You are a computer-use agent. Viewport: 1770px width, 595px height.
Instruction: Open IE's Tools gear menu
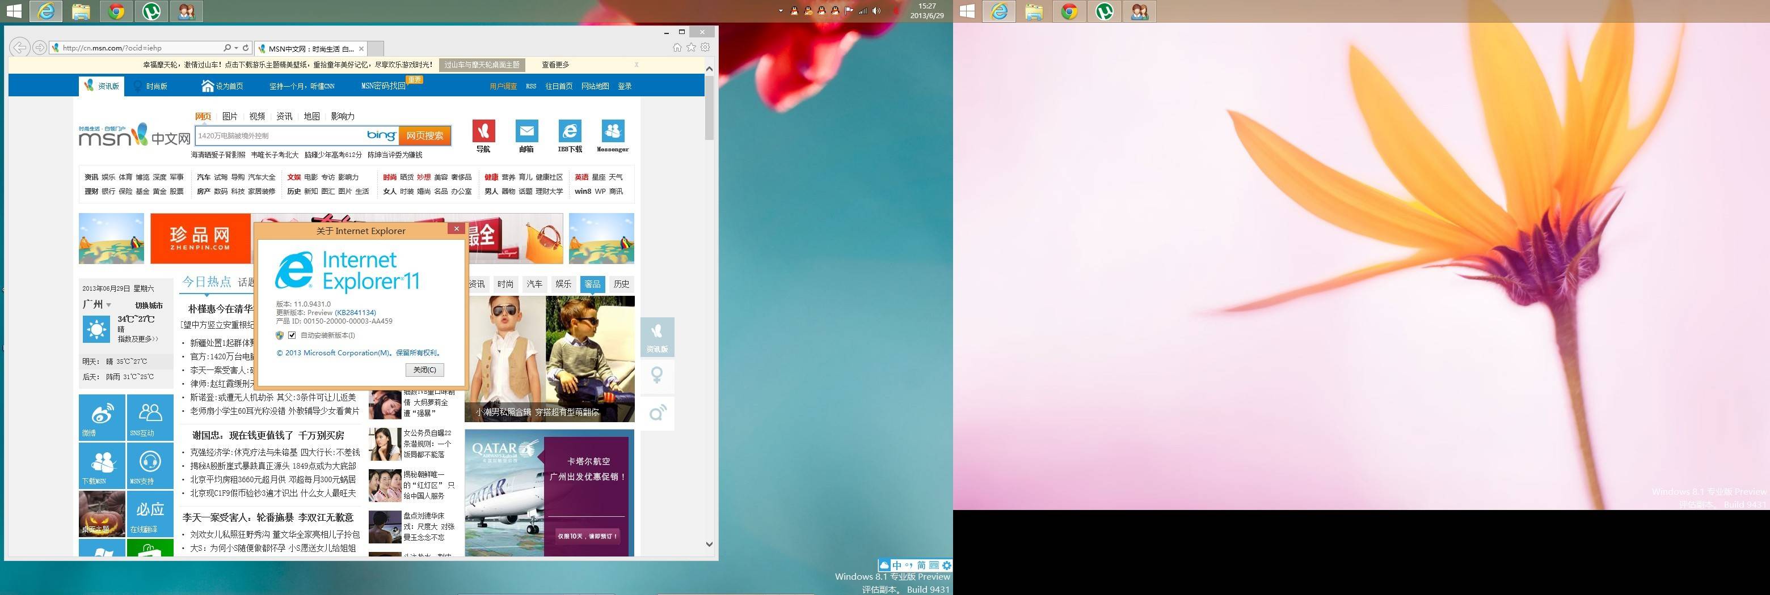tap(705, 48)
